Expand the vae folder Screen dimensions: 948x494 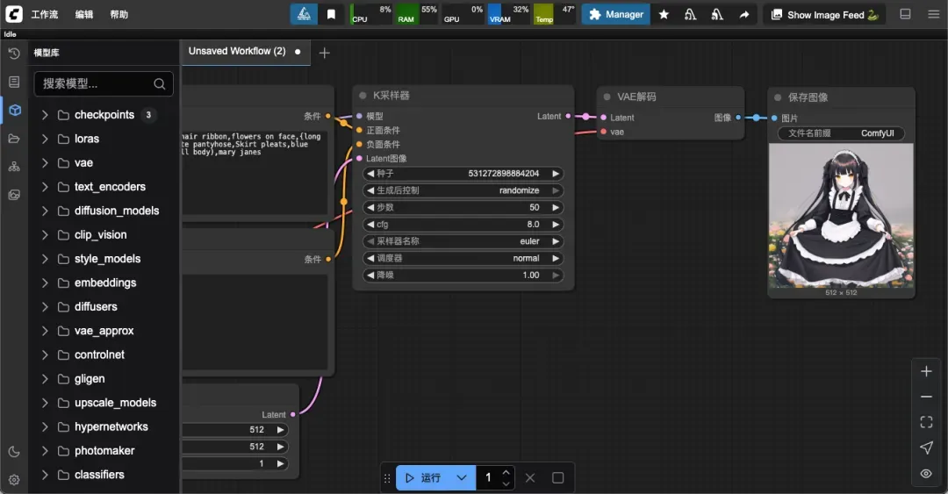[x=44, y=162]
